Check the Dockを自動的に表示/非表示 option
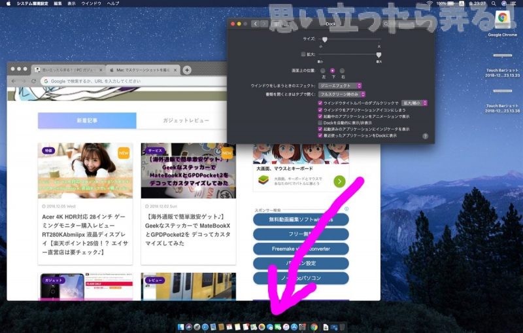 click(x=320, y=122)
